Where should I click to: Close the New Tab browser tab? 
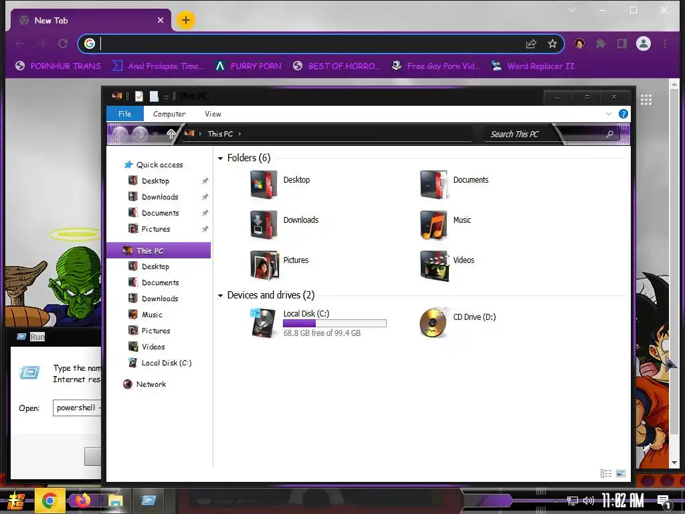pyautogui.click(x=161, y=20)
